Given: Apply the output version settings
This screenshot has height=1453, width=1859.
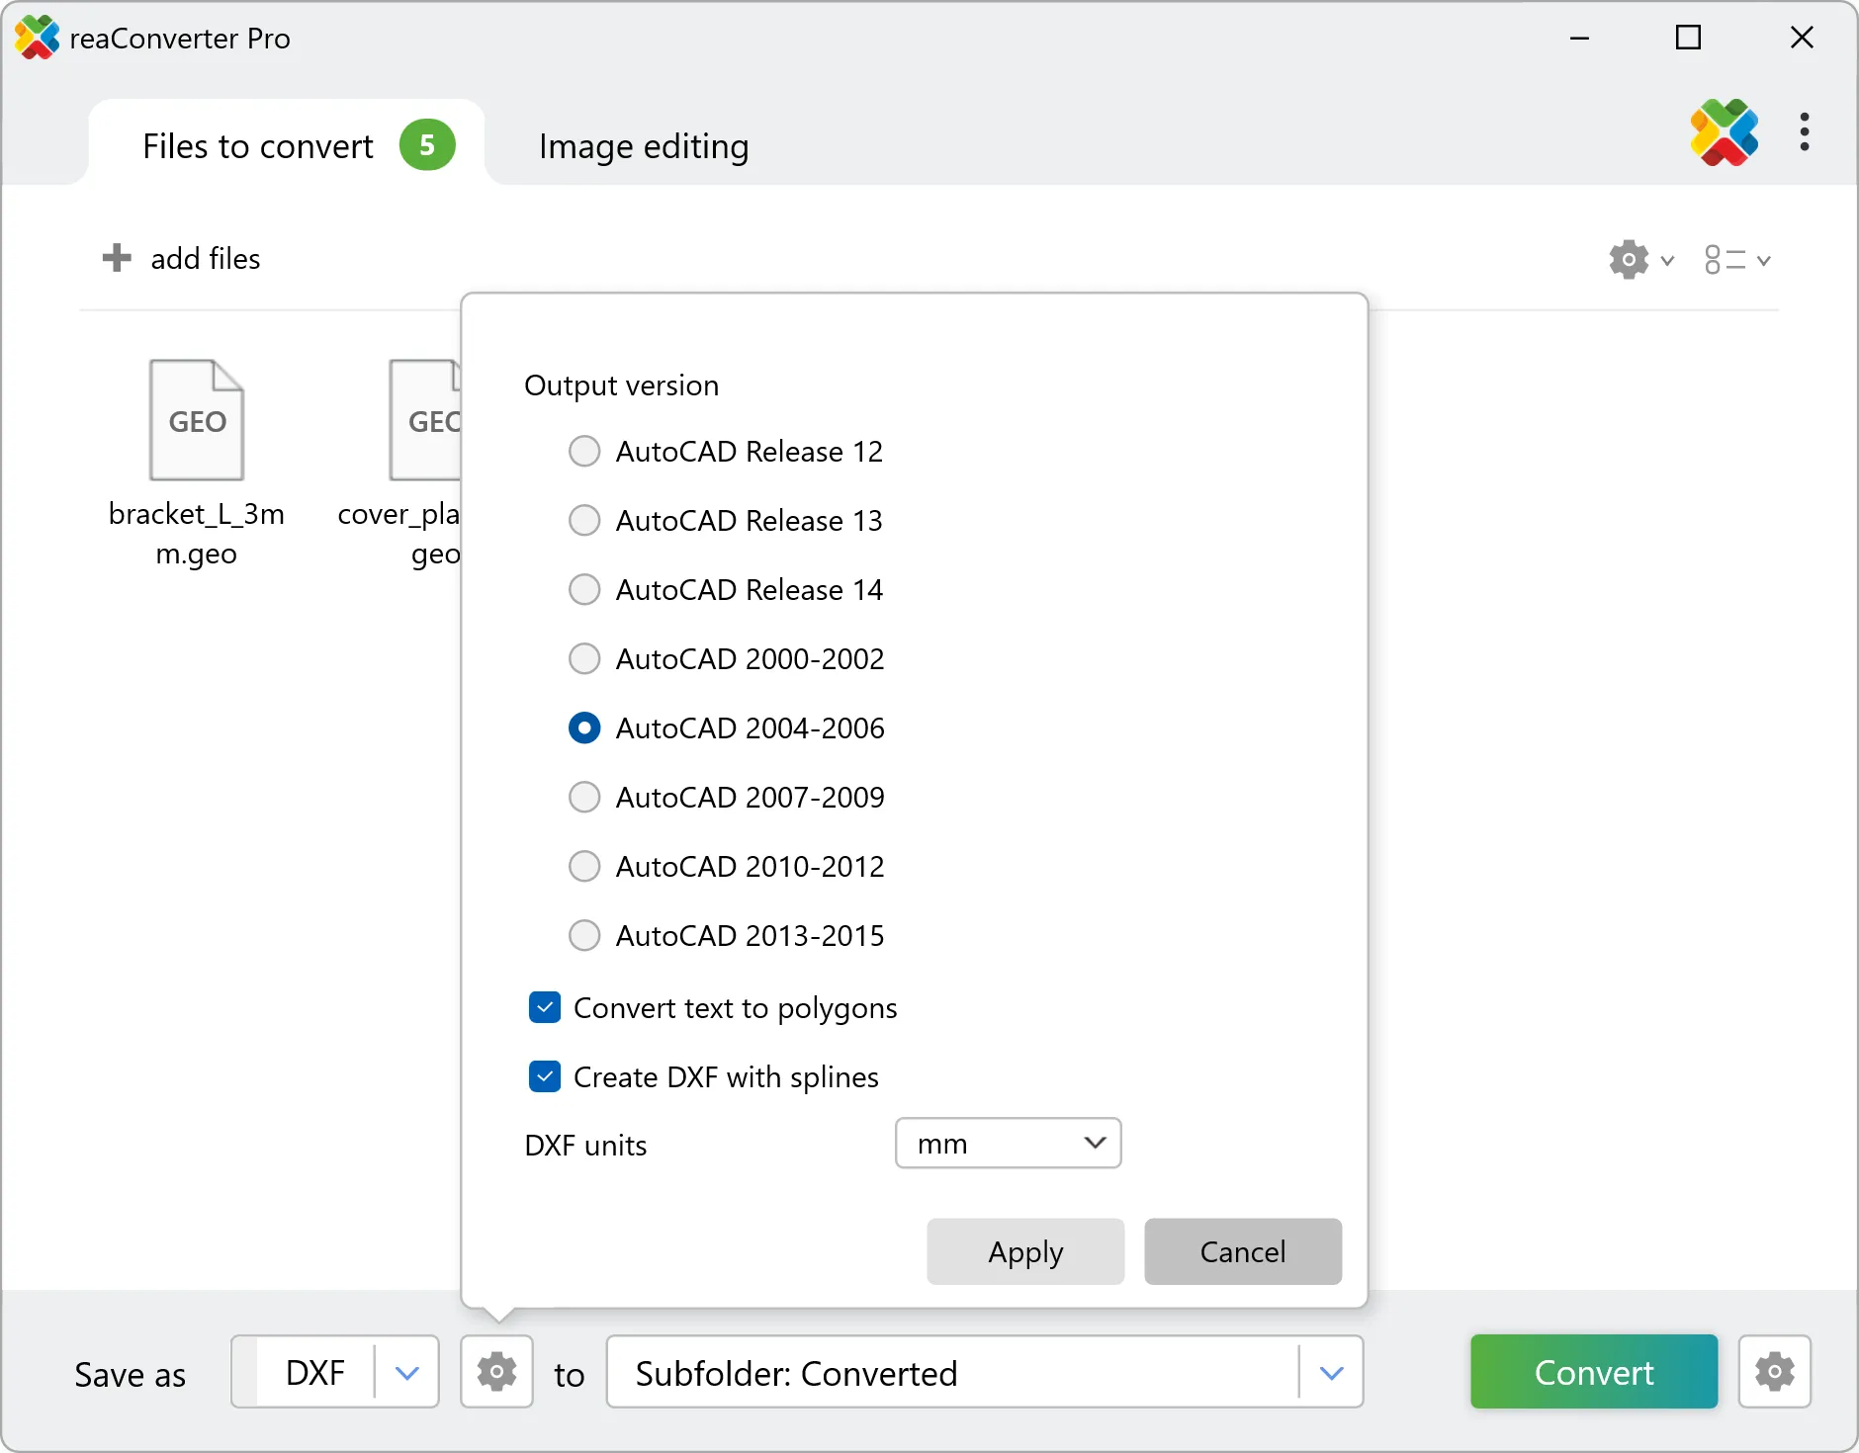Looking at the screenshot, I should point(1024,1251).
